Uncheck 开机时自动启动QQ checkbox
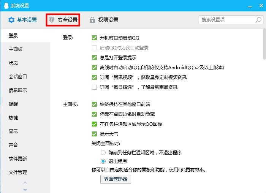 click(x=94, y=38)
